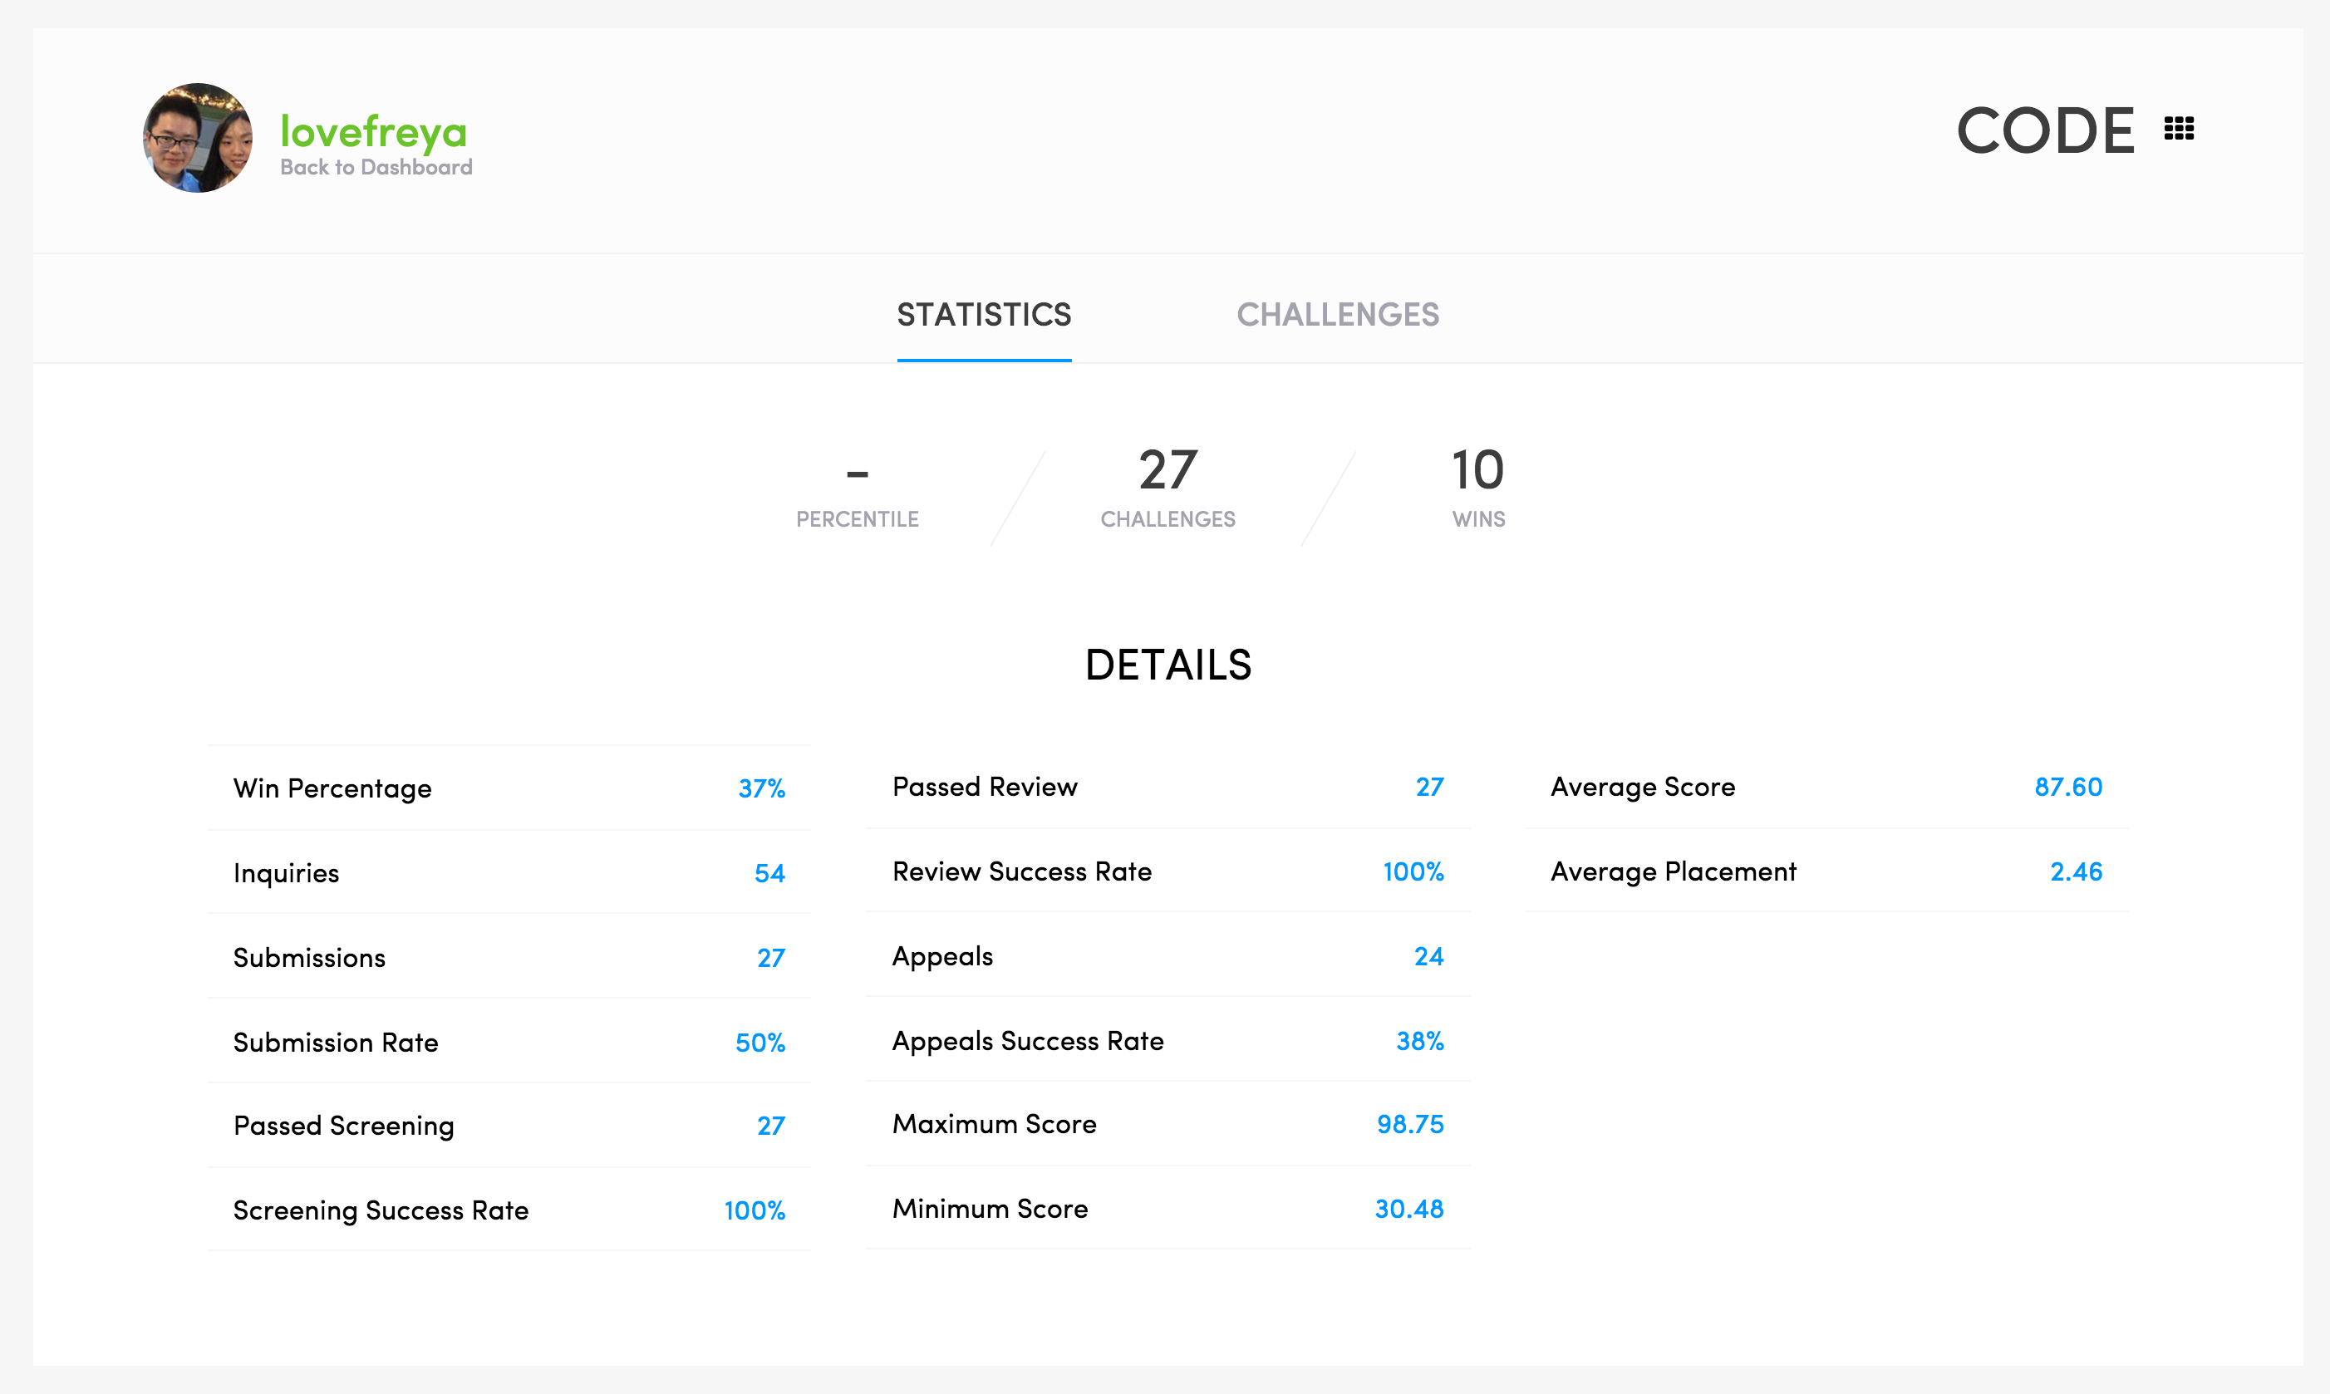Click the Win Percentage value 37%
The image size is (2330, 1394).
(761, 788)
